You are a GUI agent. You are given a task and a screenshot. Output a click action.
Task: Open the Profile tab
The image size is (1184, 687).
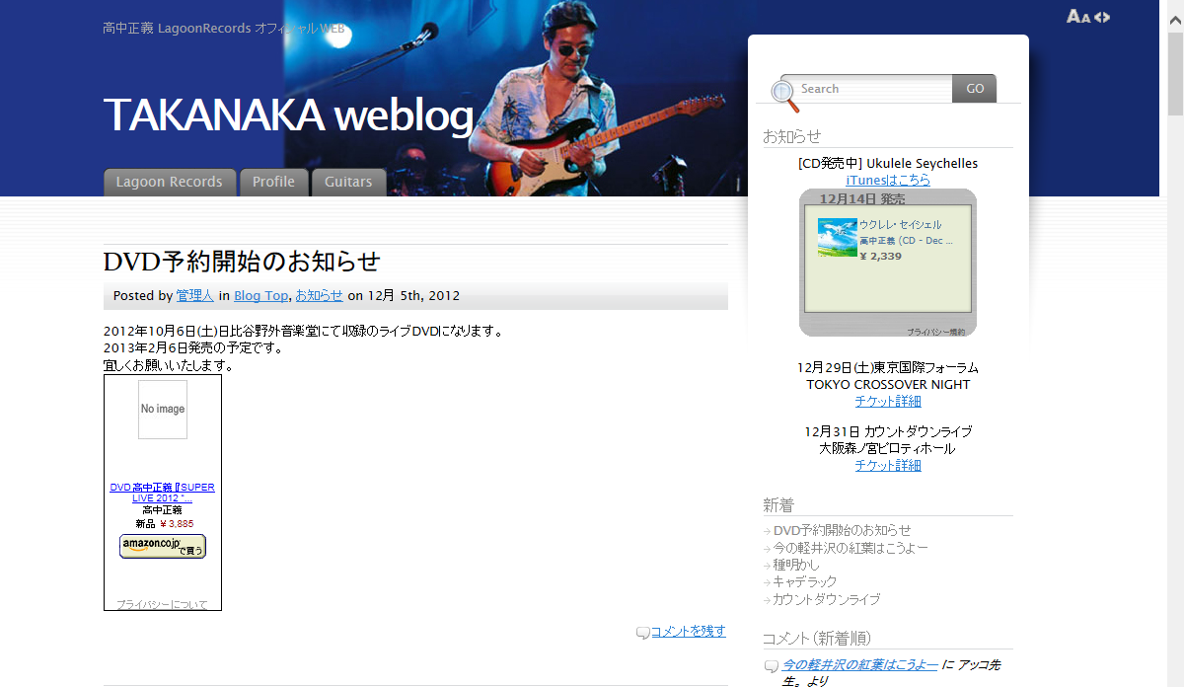(x=273, y=183)
